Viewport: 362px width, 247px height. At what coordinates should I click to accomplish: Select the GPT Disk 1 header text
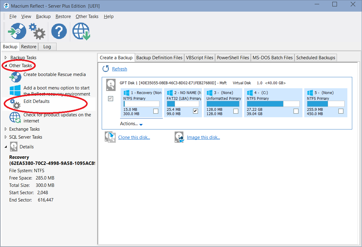click(203, 83)
